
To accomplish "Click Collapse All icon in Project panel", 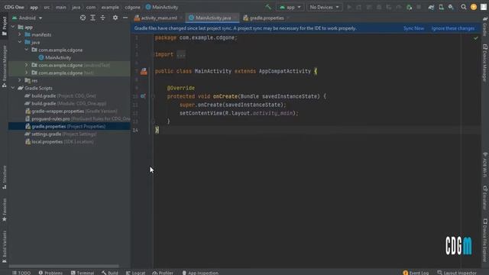I will [102, 18].
